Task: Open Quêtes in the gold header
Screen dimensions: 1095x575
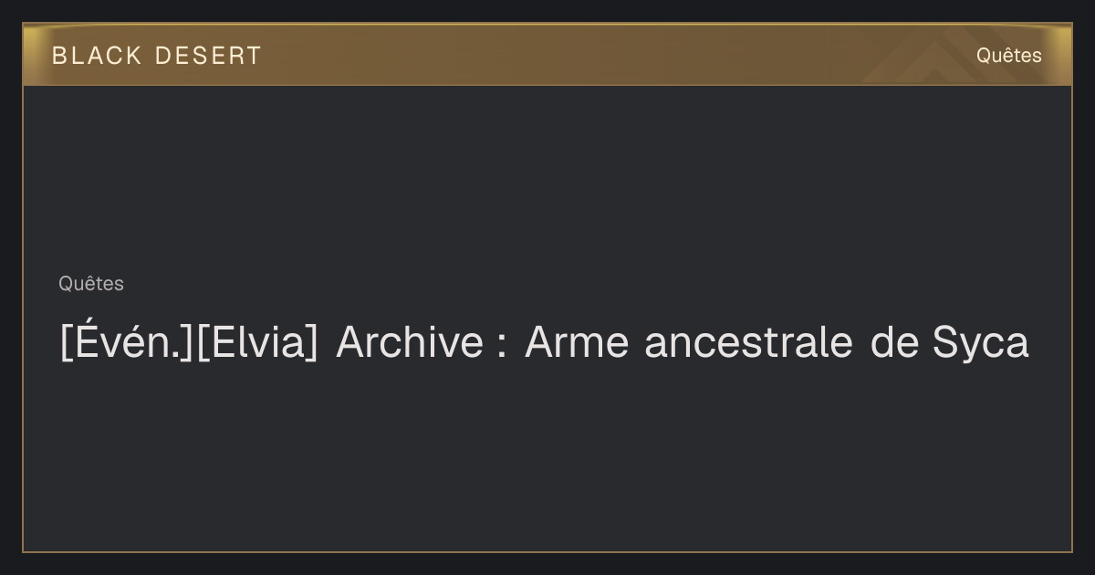Action: pyautogui.click(x=1008, y=55)
